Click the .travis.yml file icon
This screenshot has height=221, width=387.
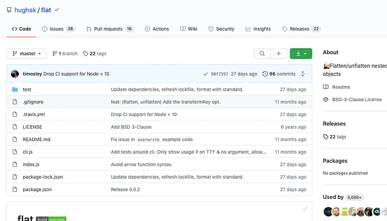[x=15, y=114]
